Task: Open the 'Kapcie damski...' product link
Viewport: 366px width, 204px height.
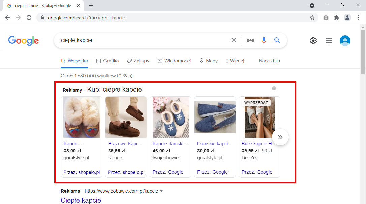Action: (x=170, y=144)
